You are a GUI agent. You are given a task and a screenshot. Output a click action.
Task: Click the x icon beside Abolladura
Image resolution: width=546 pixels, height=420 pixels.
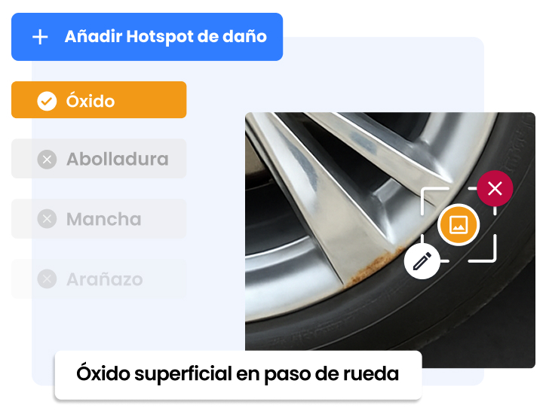pos(47,160)
